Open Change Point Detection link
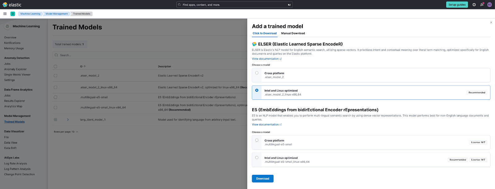 click(19, 174)
